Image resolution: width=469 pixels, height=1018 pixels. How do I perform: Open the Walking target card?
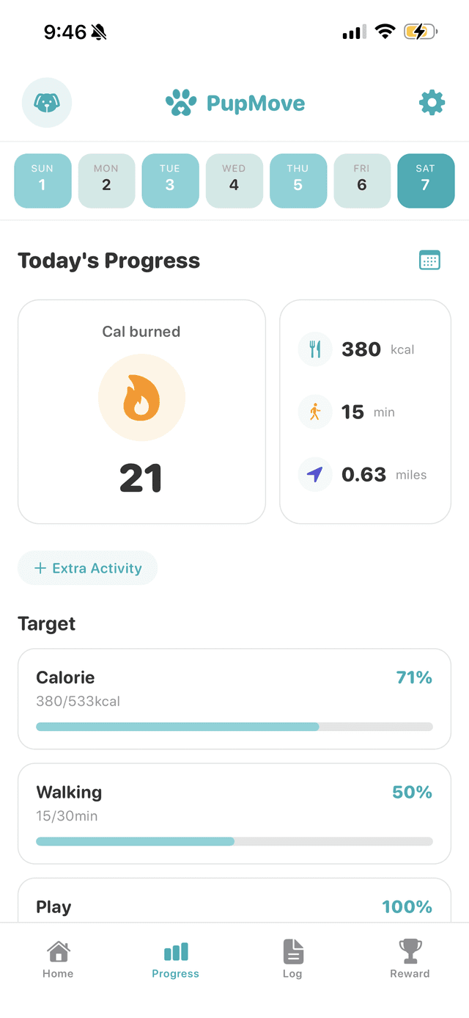click(234, 813)
